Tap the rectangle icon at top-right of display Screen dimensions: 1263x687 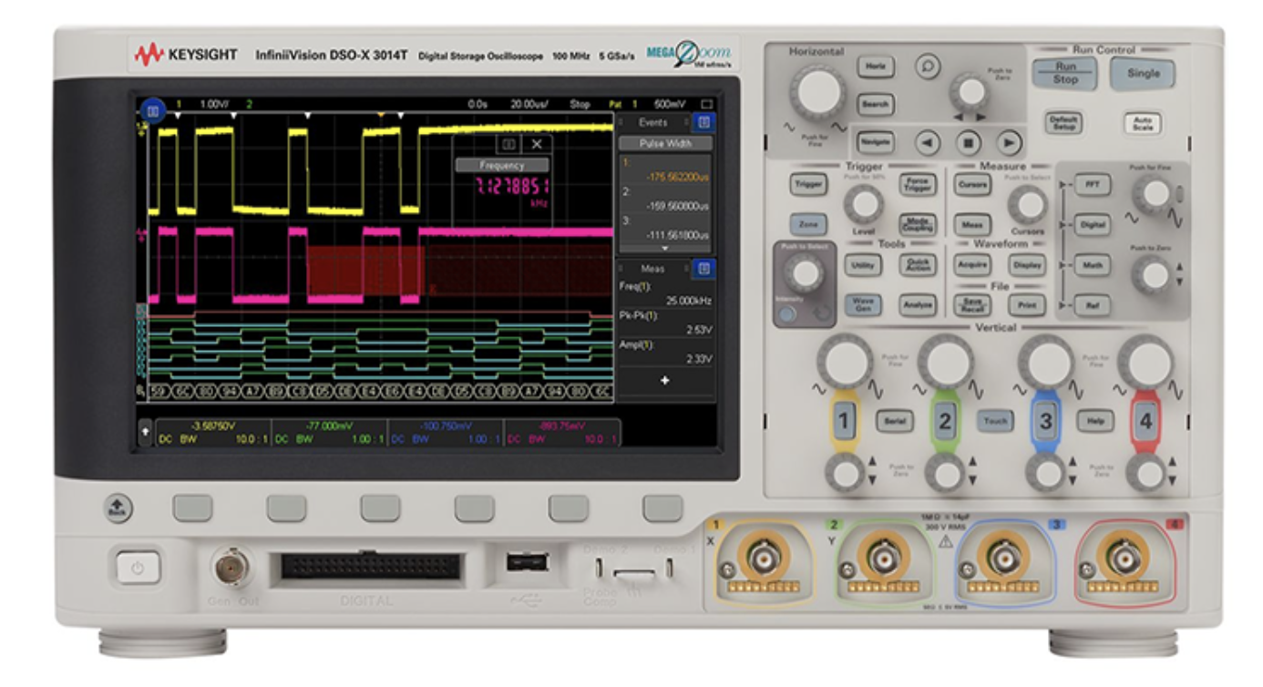point(707,105)
